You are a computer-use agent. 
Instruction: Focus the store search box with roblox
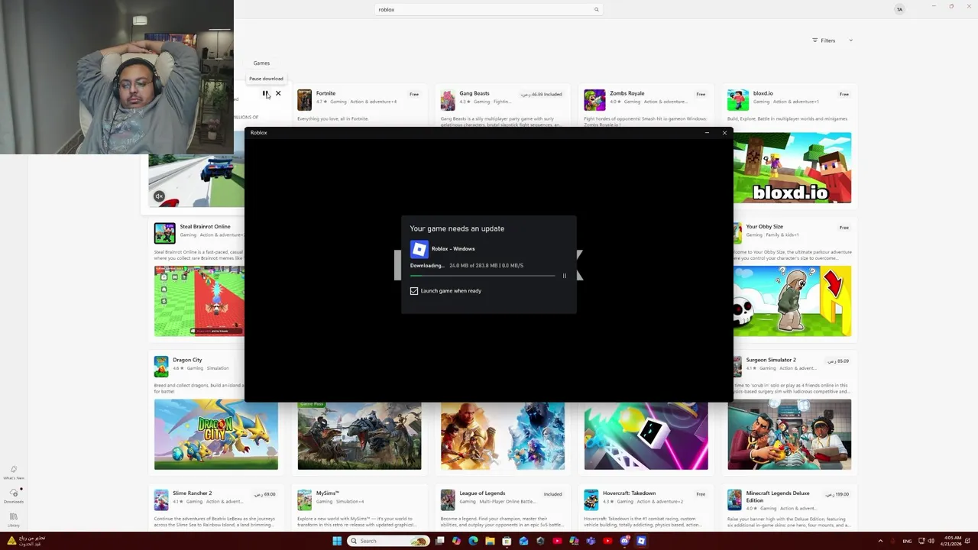click(x=489, y=10)
